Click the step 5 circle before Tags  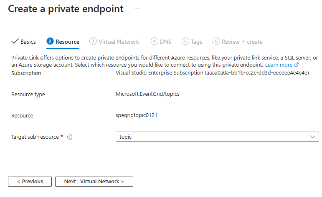coord(185,41)
